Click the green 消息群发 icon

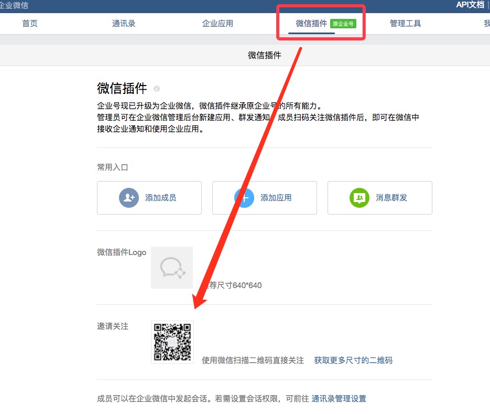point(360,198)
